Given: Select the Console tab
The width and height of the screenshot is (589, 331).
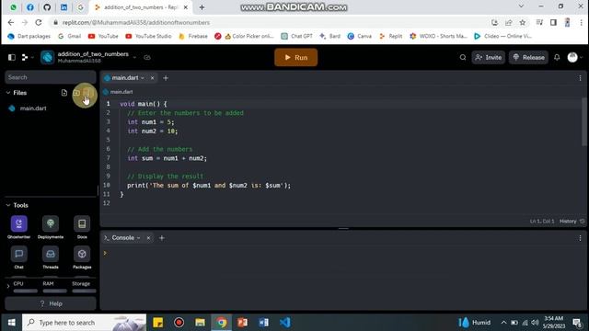Looking at the screenshot, I should click(x=122, y=238).
